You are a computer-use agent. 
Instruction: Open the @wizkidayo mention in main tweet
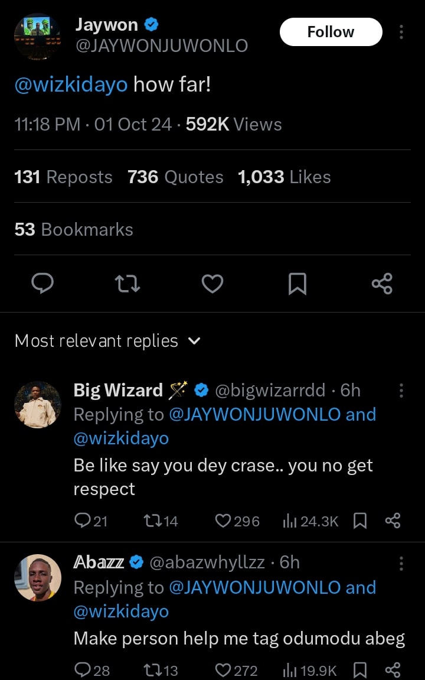tap(71, 85)
